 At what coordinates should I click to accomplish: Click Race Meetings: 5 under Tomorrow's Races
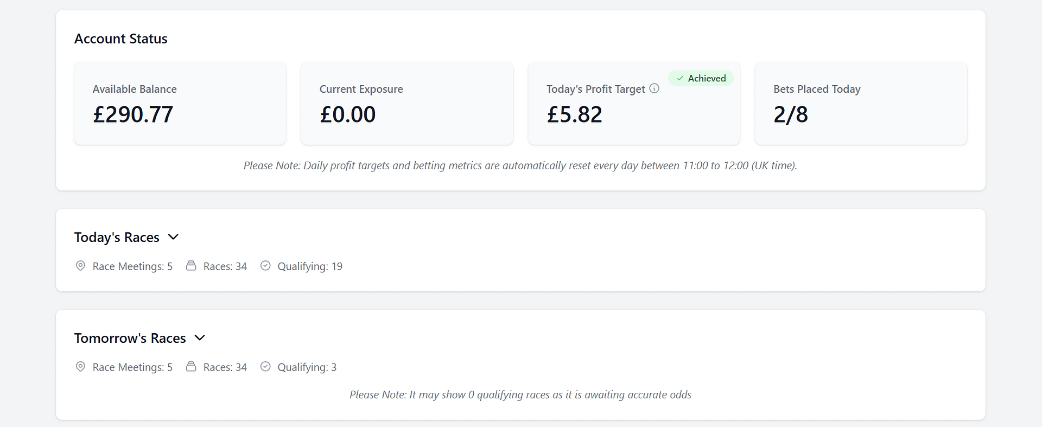pyautogui.click(x=132, y=367)
